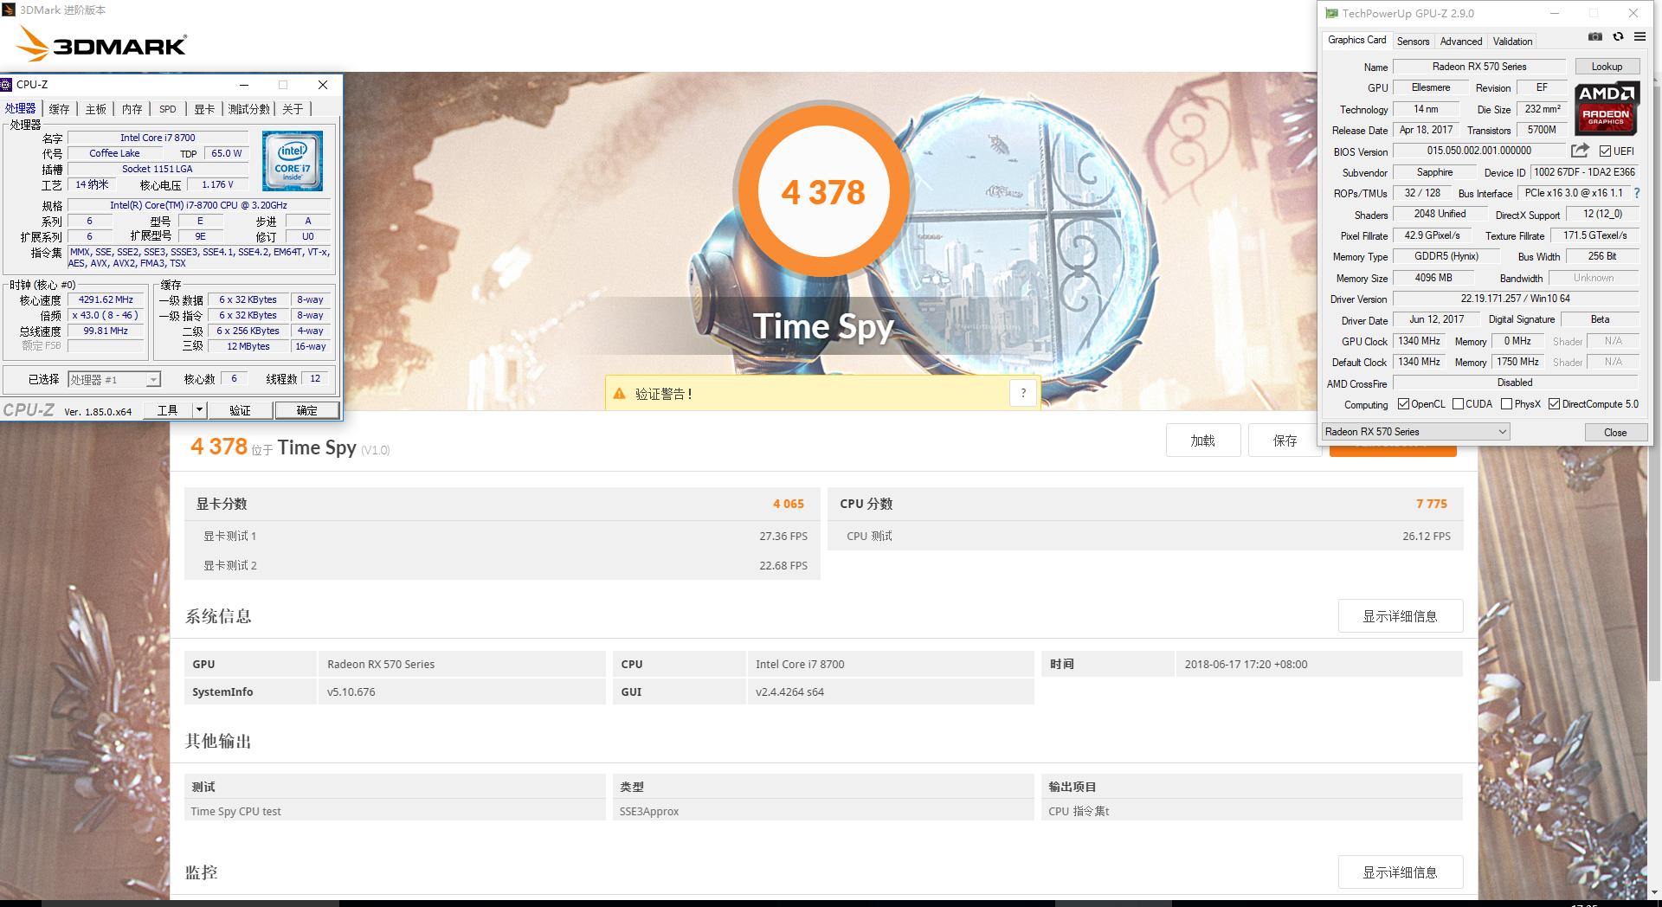Toggle the OpenCL checkbox in GPU-Z
Image resolution: width=1662 pixels, height=907 pixels.
[1403, 404]
